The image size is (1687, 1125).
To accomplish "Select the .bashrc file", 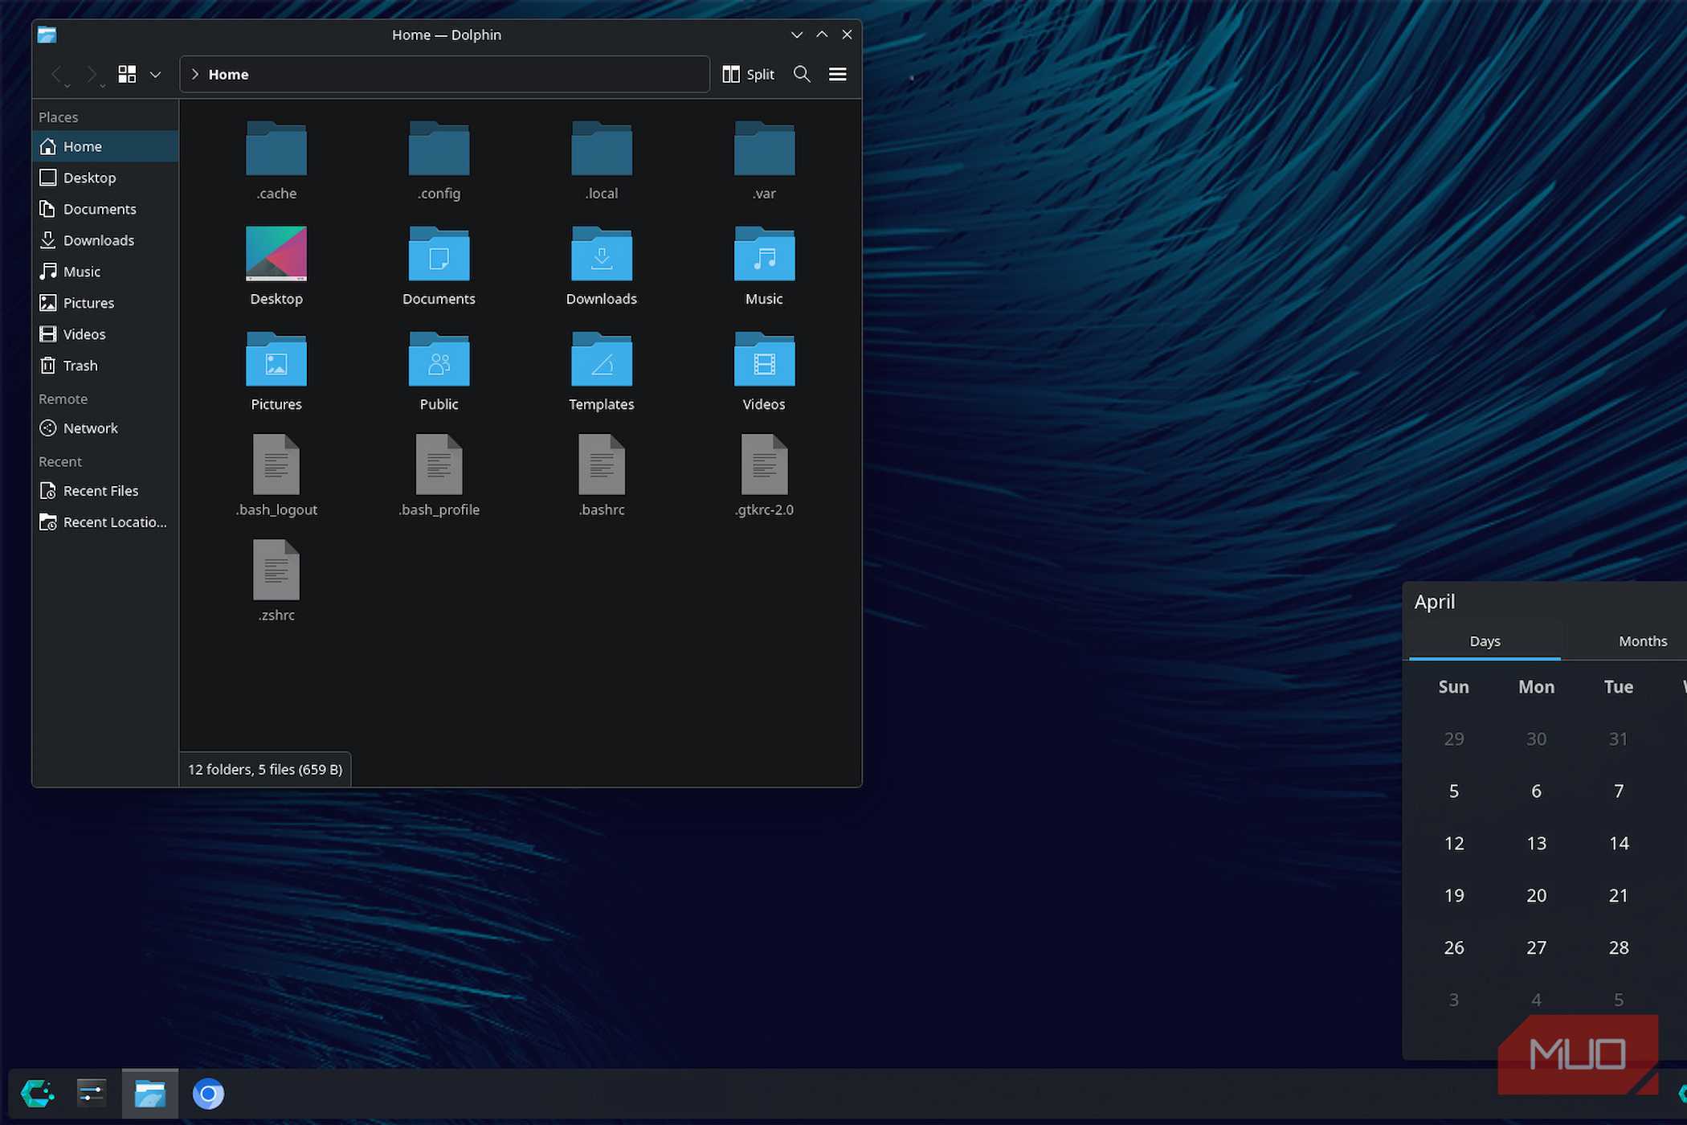I will pyautogui.click(x=602, y=464).
